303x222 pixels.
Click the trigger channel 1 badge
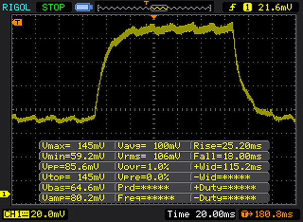[247, 8]
